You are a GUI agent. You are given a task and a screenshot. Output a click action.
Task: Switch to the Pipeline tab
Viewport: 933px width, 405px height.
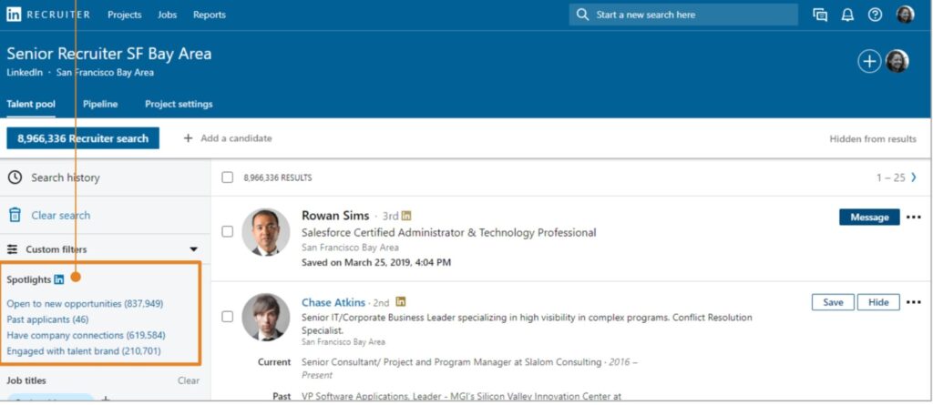pyautogui.click(x=100, y=104)
